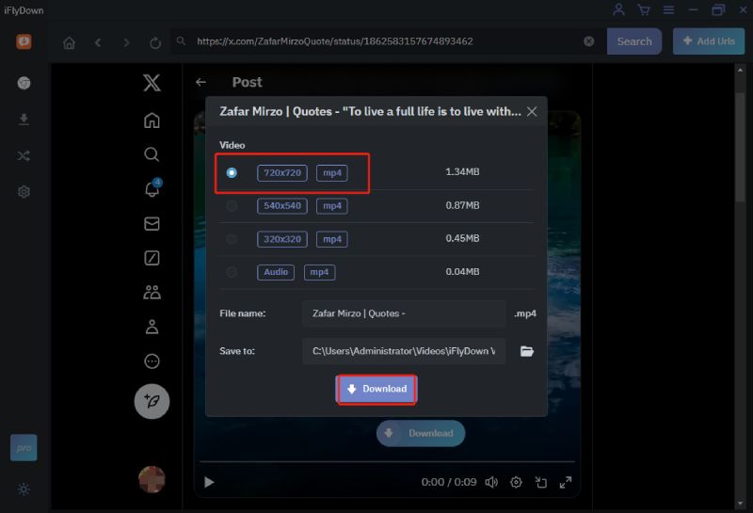Open X notifications bell icon
Image resolution: width=753 pixels, height=513 pixels.
pos(152,188)
